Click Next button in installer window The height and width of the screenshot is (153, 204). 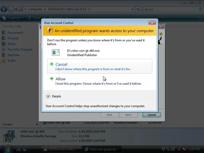128,115
